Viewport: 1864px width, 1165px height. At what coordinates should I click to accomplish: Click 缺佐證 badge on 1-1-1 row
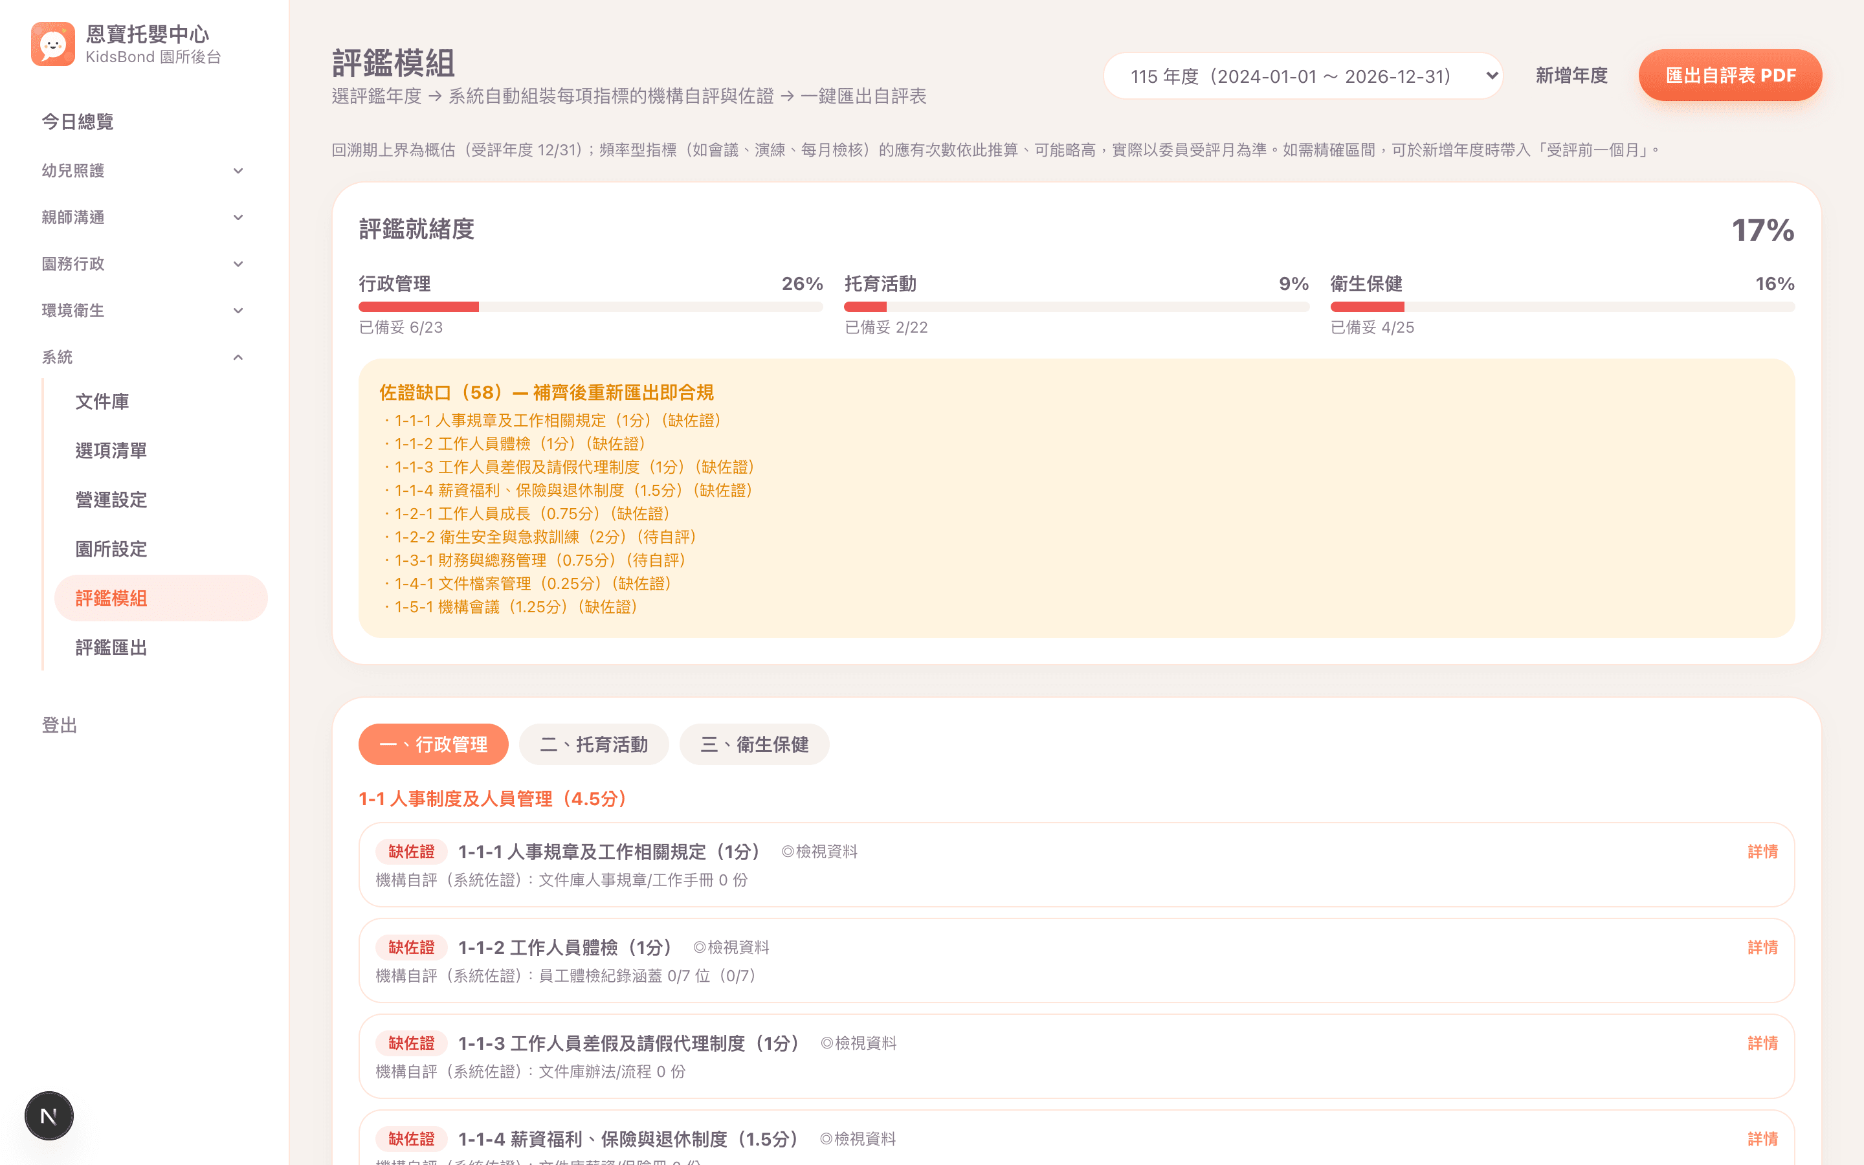tap(412, 851)
